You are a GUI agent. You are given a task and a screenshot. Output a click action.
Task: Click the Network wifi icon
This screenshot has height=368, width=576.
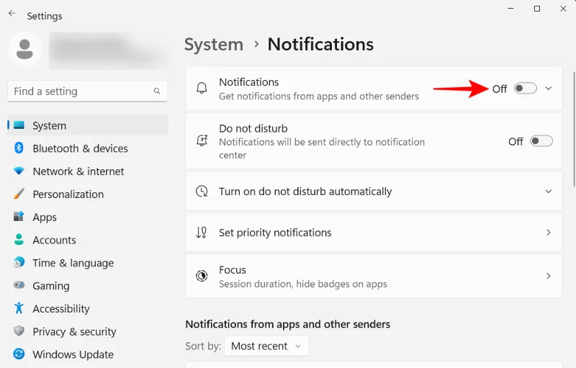pyautogui.click(x=19, y=171)
